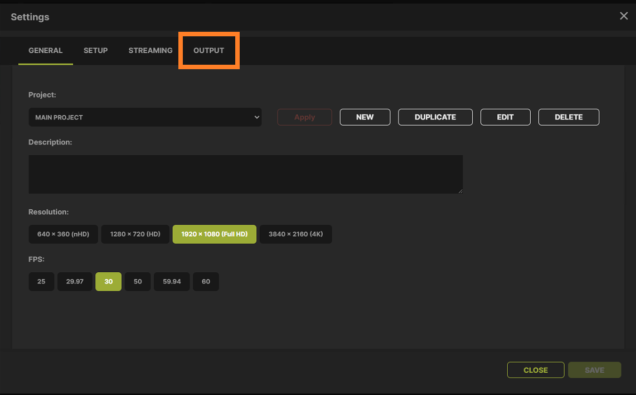Set FPS to 59.94

tap(171, 281)
